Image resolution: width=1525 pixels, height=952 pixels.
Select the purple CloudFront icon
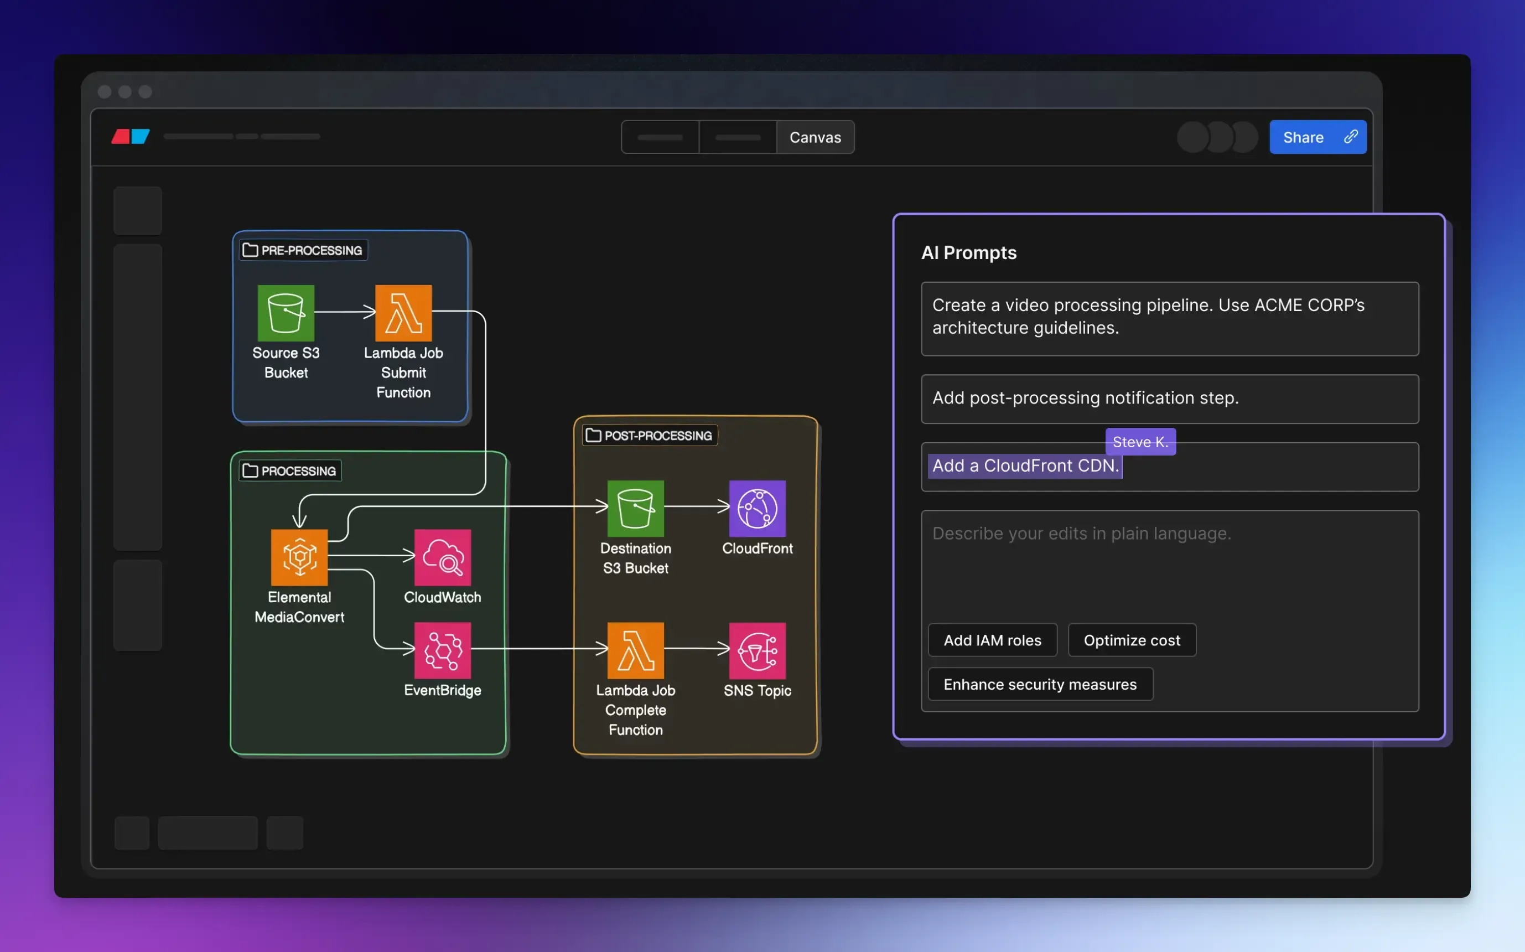tap(757, 508)
